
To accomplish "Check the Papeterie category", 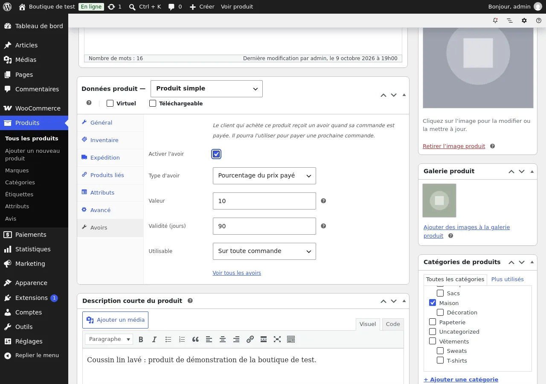I will [x=433, y=322].
